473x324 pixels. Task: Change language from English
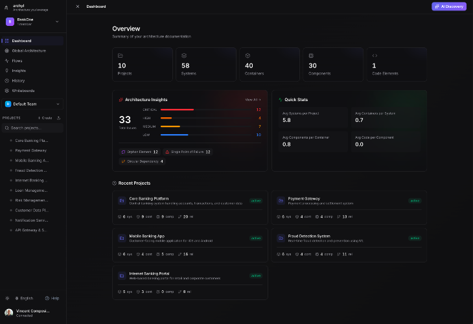24,298
